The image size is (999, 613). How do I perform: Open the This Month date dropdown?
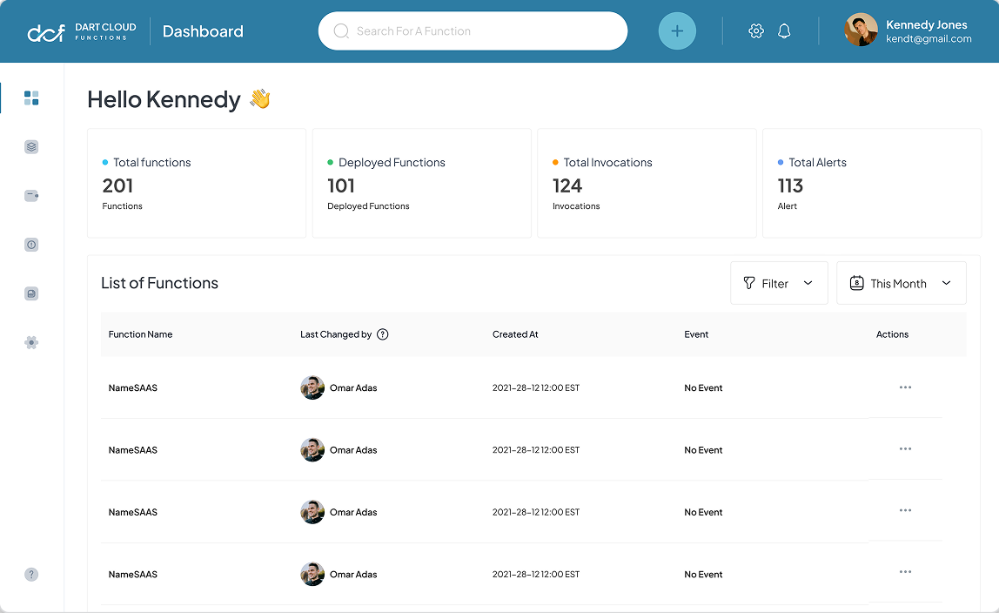[901, 283]
